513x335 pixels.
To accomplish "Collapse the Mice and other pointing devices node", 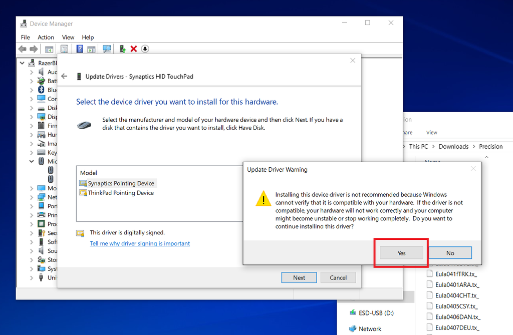I will pyautogui.click(x=32, y=161).
